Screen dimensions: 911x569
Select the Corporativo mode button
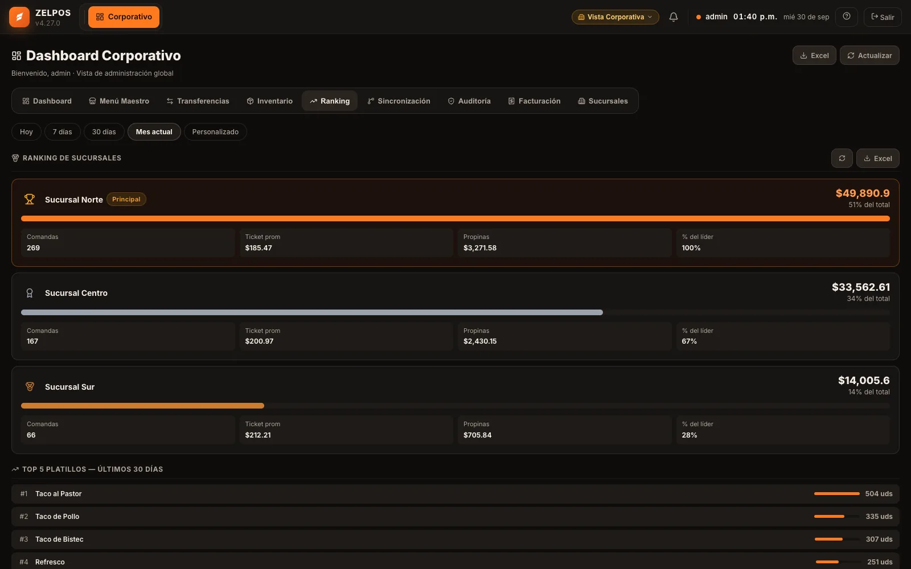coord(124,17)
